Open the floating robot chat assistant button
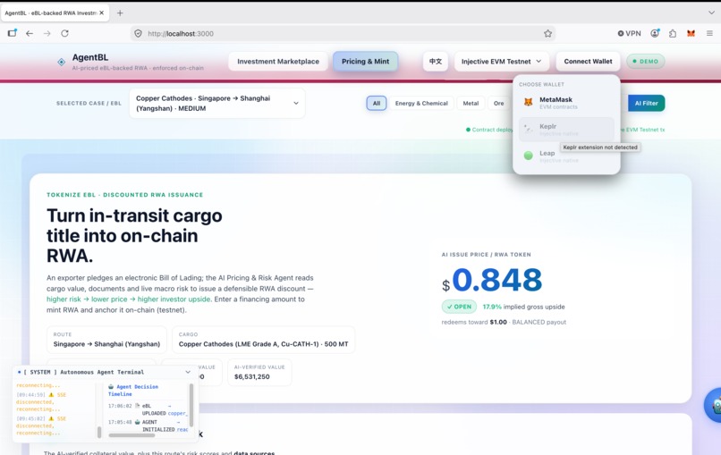The image size is (721, 455). pyautogui.click(x=715, y=405)
